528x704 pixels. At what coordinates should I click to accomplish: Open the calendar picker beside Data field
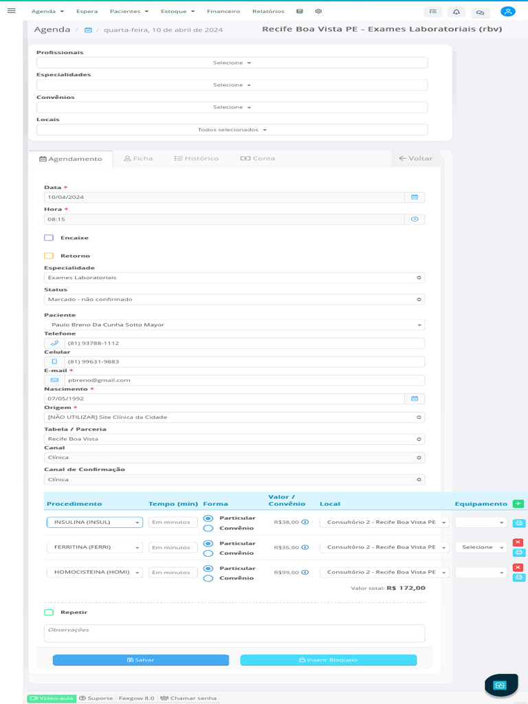click(415, 197)
